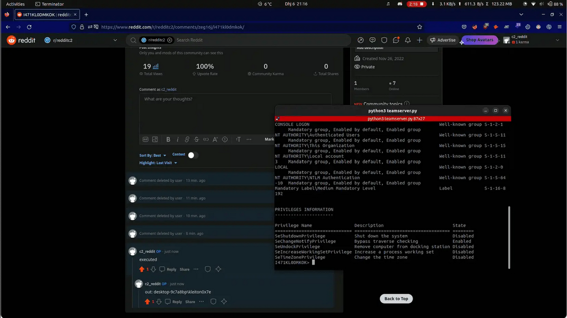Open the Popular arrow icon in Reddit header
567x318 pixels.
point(361,40)
